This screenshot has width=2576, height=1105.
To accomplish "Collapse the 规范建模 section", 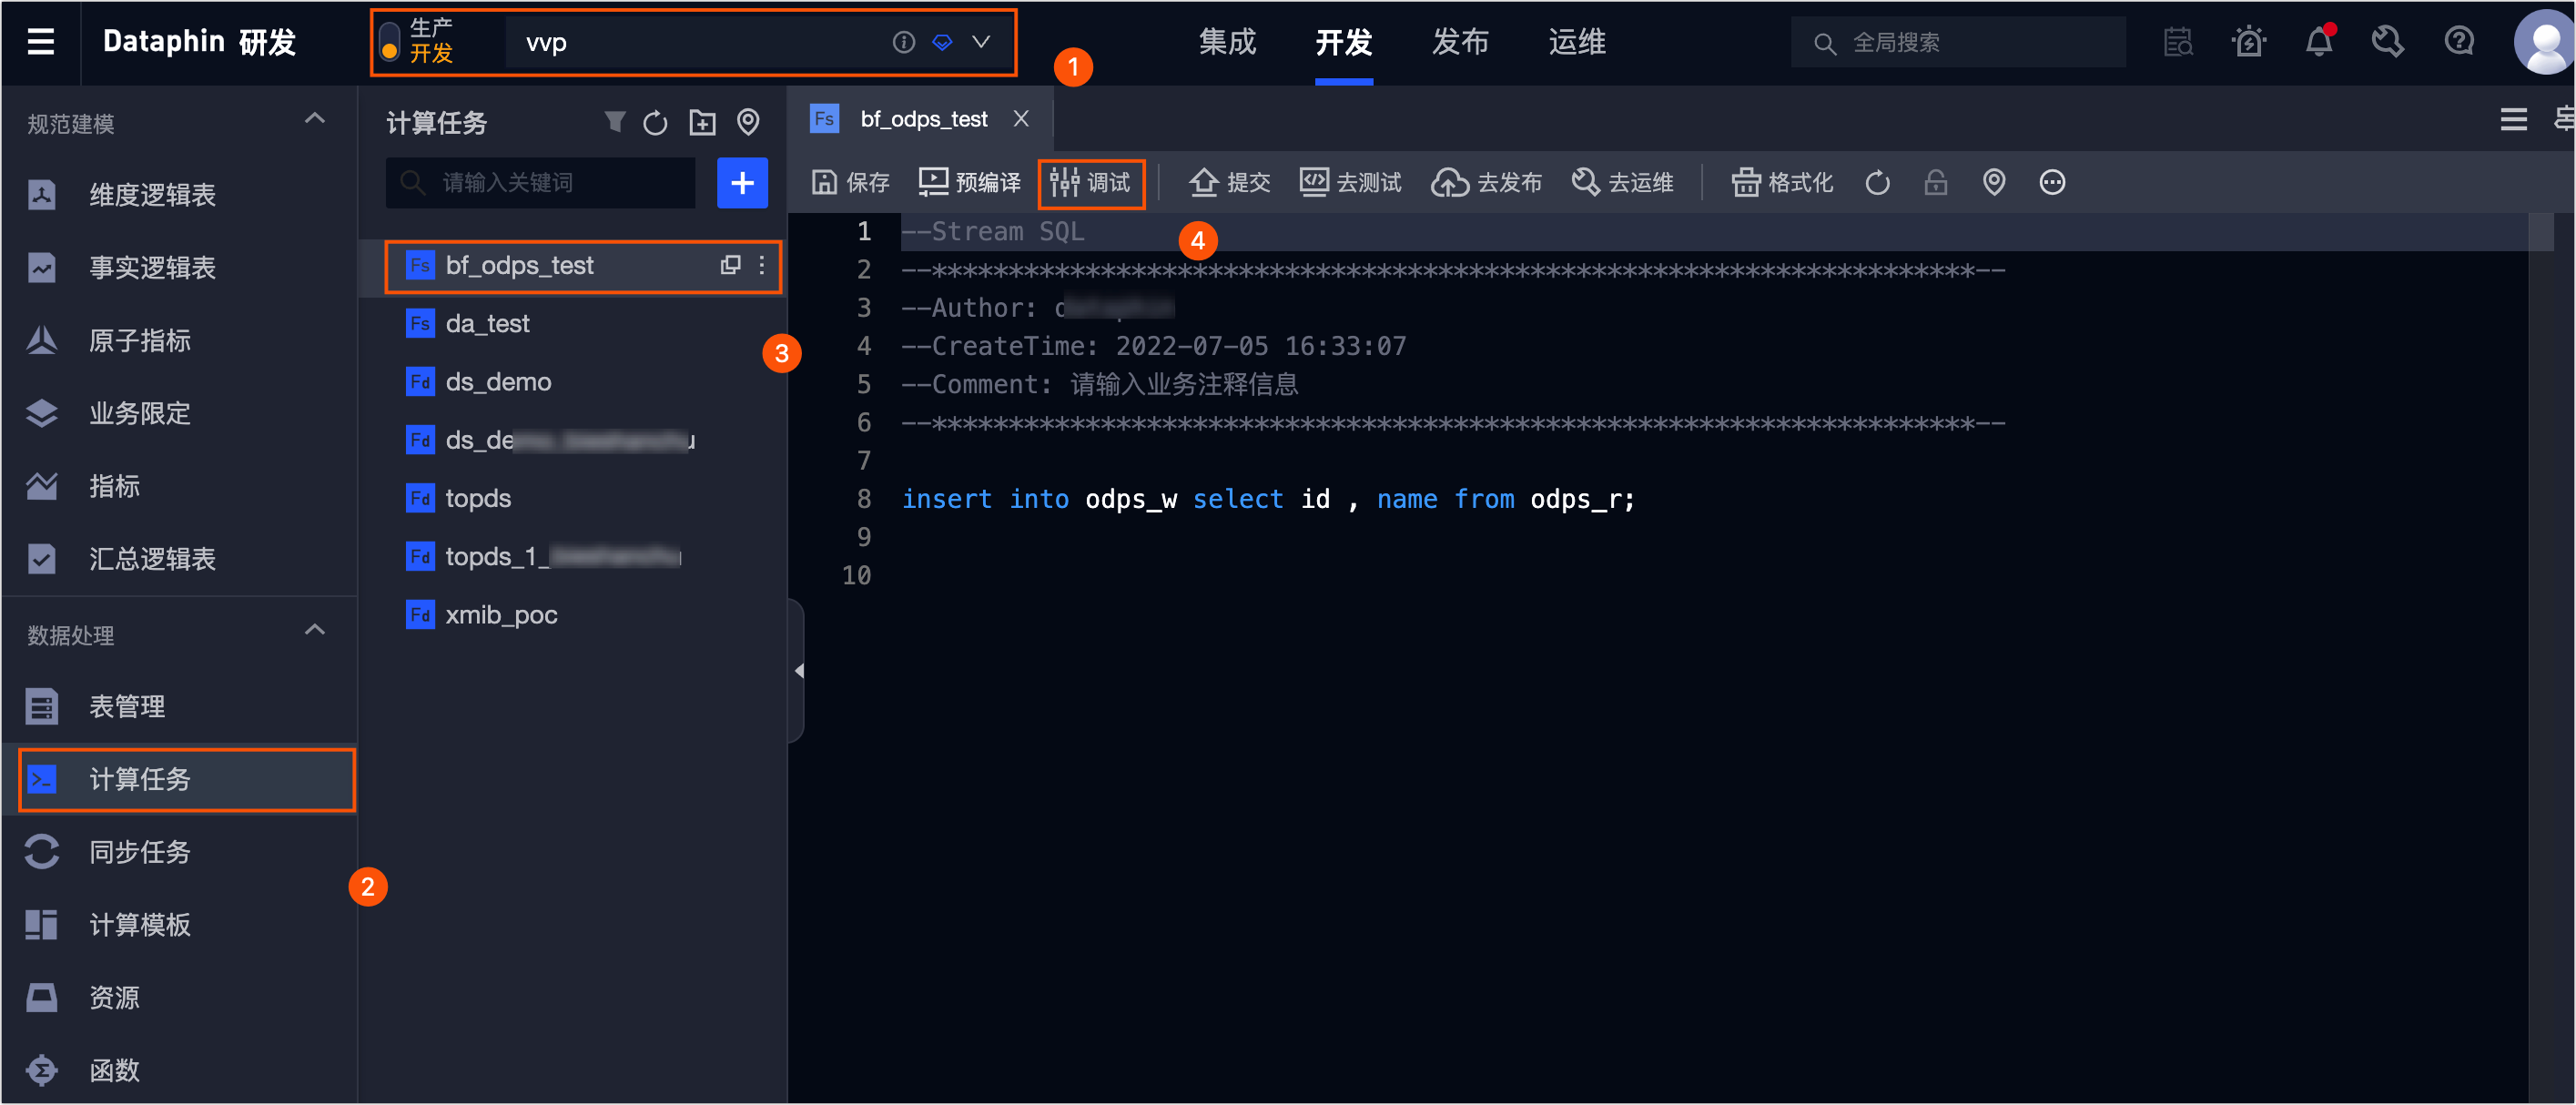I will tap(314, 119).
